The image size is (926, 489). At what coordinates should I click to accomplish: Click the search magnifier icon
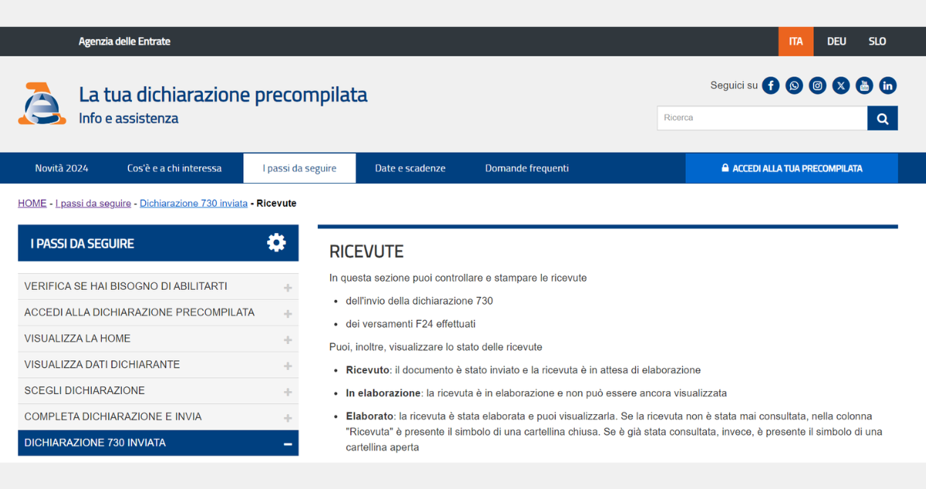[x=882, y=117]
